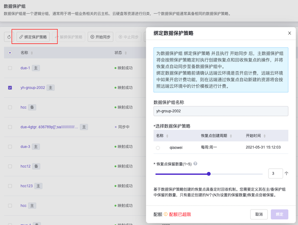The height and width of the screenshot is (225, 298).
Task: Click the orange quota warning icon
Action: pos(166,214)
